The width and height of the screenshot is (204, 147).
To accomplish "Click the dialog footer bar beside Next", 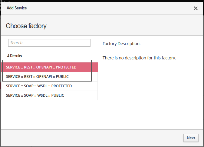I will pyautogui.click(x=91, y=138).
